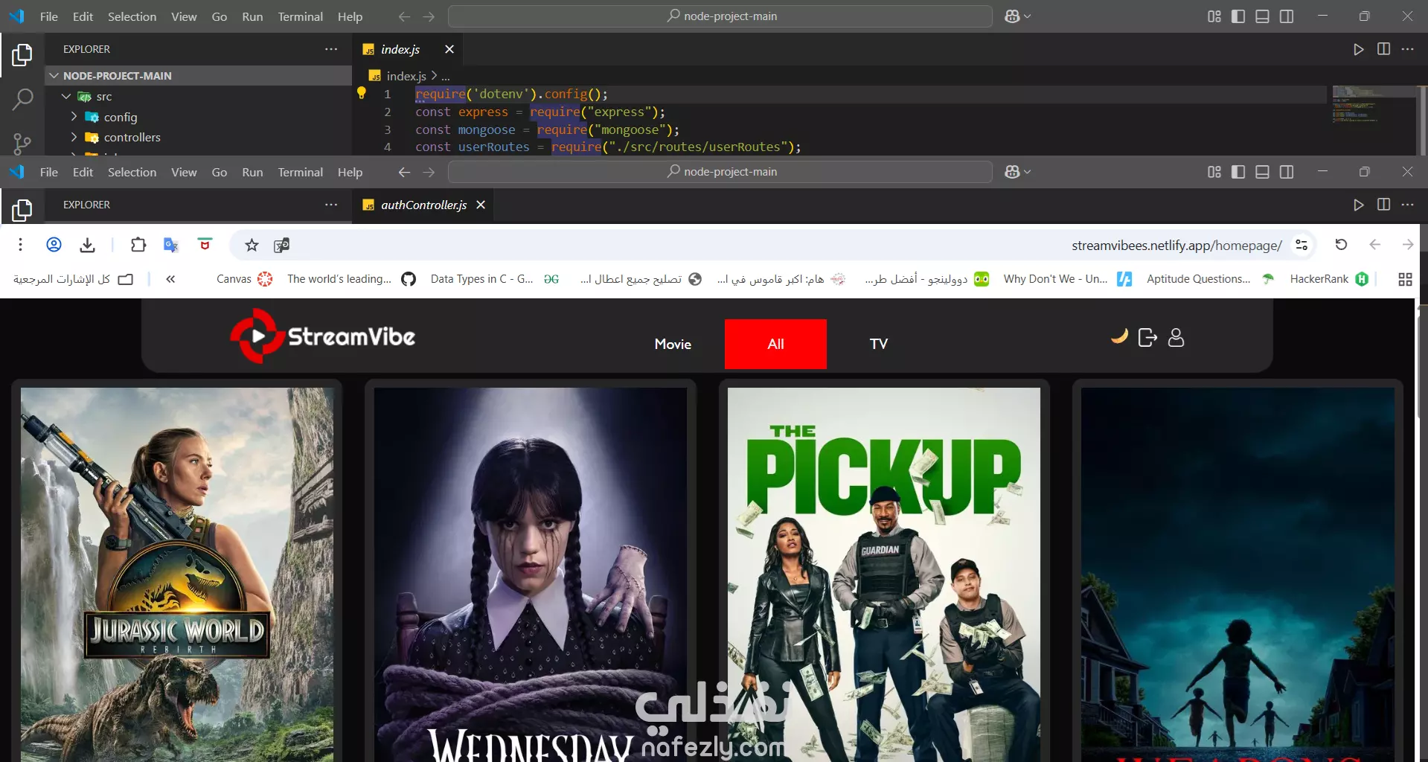Toggle Panel in second VS Code window
Image resolution: width=1428 pixels, height=762 pixels.
(x=1262, y=172)
